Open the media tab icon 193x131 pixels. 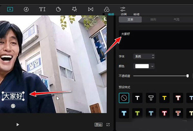point(10,9)
